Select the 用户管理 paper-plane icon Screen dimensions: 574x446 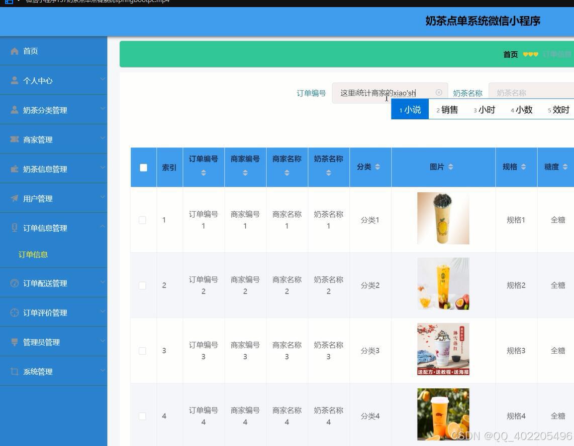pos(15,199)
